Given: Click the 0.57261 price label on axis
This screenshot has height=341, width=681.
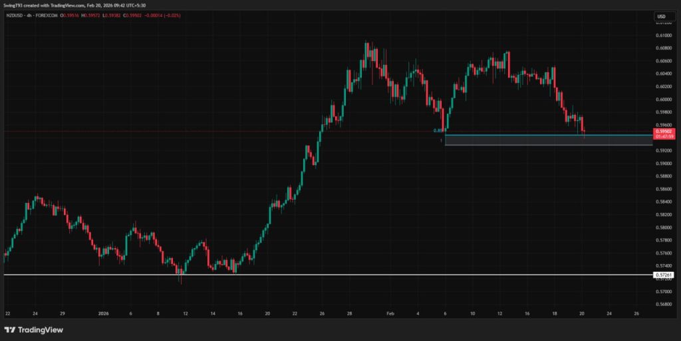Looking at the screenshot, I should tap(664, 275).
